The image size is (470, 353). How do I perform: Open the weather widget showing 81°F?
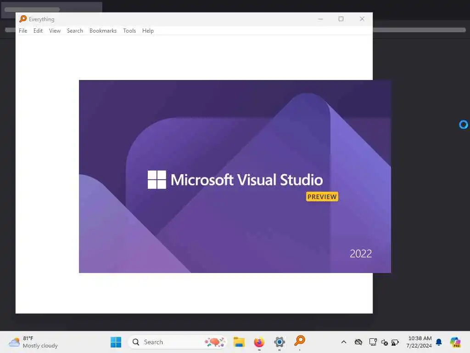33,342
